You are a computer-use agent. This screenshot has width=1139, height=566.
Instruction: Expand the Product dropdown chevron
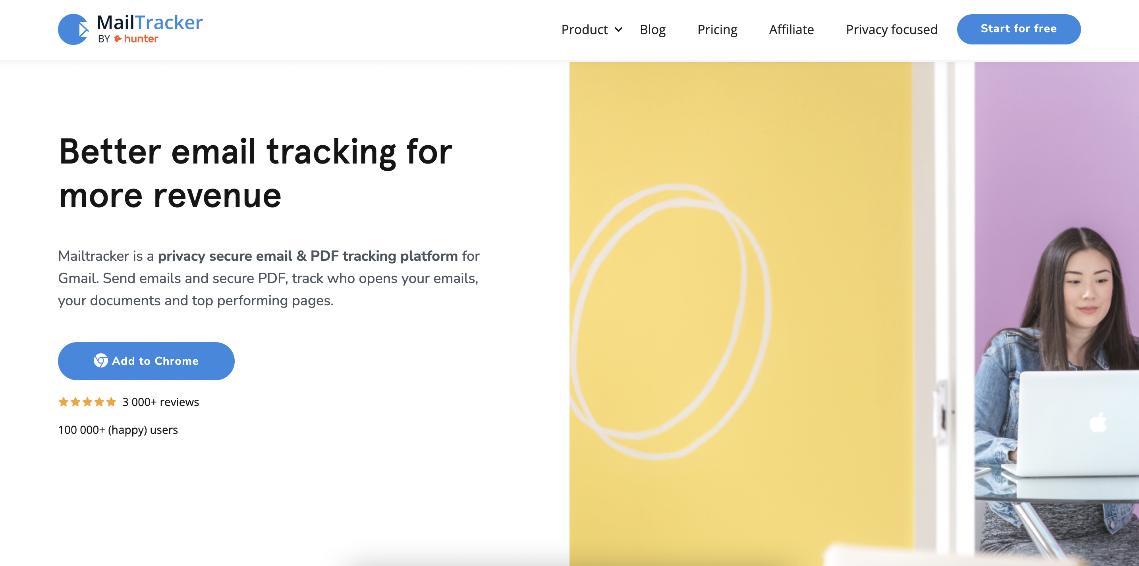click(619, 30)
